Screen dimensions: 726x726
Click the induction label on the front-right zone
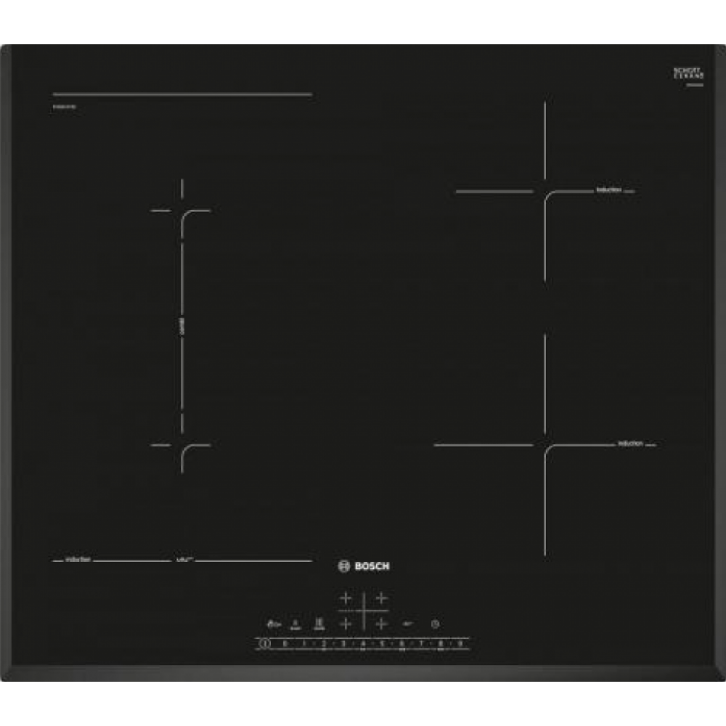coord(631,444)
